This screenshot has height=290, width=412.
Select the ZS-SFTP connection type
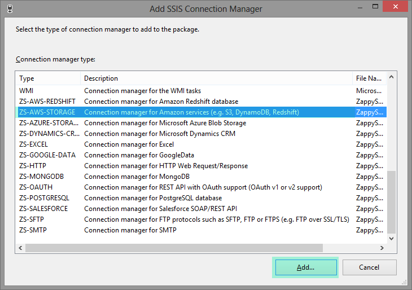coord(201,219)
